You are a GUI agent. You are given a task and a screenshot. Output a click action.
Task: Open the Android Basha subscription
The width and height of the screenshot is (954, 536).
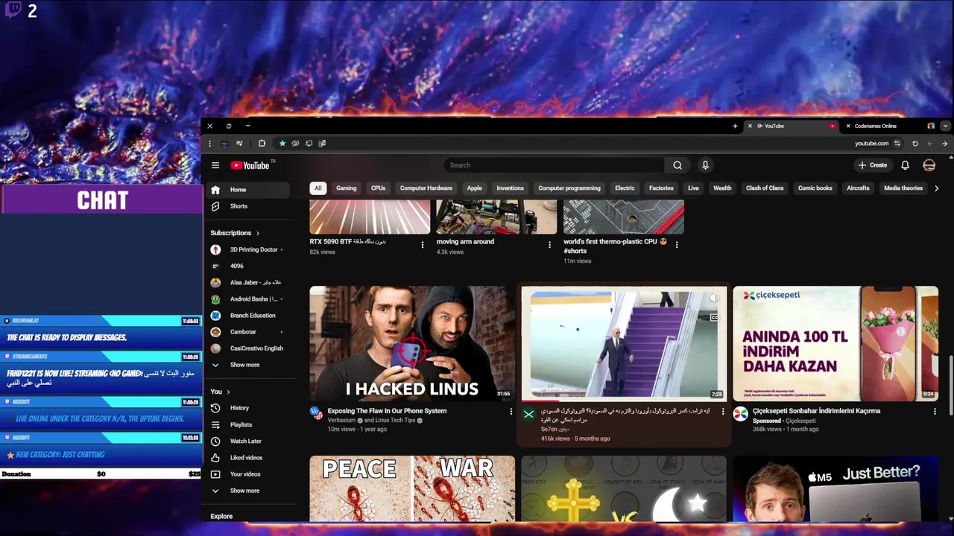click(247, 299)
